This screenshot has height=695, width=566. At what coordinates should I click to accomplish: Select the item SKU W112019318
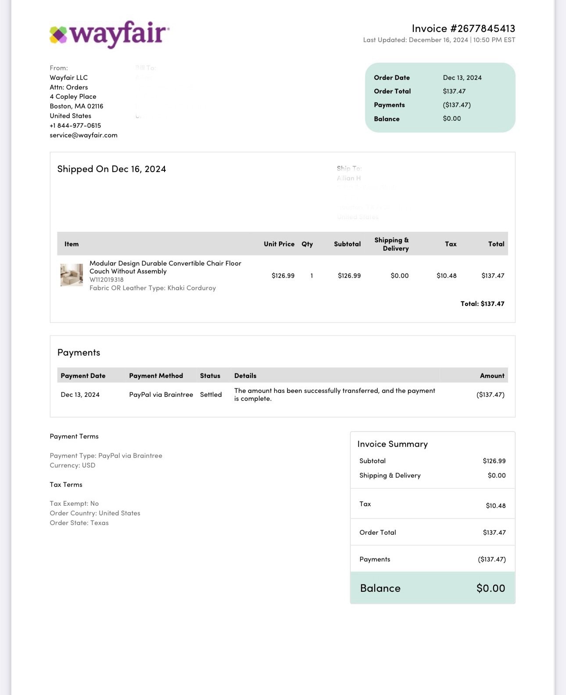coord(106,280)
